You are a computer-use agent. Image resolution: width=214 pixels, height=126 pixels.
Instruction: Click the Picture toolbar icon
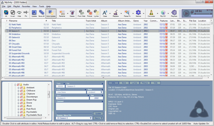coord(90,13)
